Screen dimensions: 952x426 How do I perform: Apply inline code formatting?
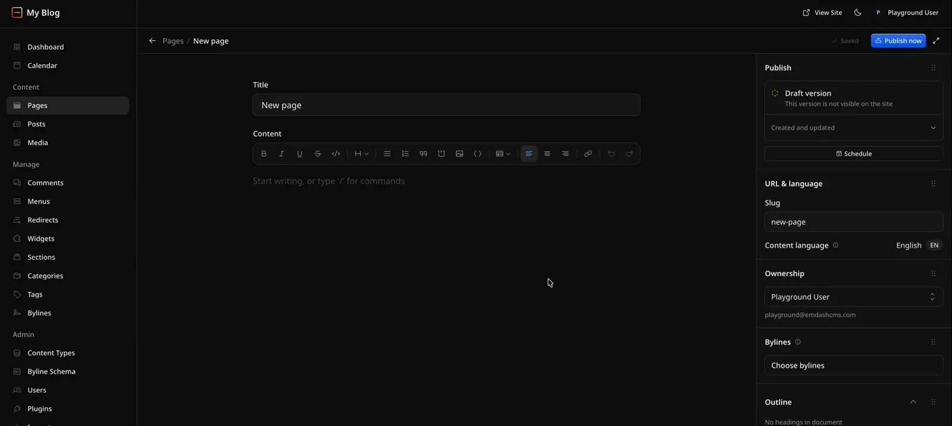[336, 154]
